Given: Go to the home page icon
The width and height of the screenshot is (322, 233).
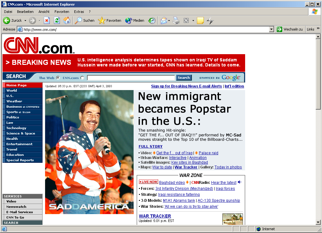Looking at the screenshot, I should 67,20.
